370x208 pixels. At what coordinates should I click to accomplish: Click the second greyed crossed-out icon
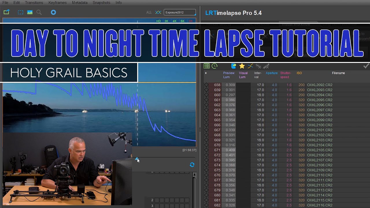(x=266, y=66)
